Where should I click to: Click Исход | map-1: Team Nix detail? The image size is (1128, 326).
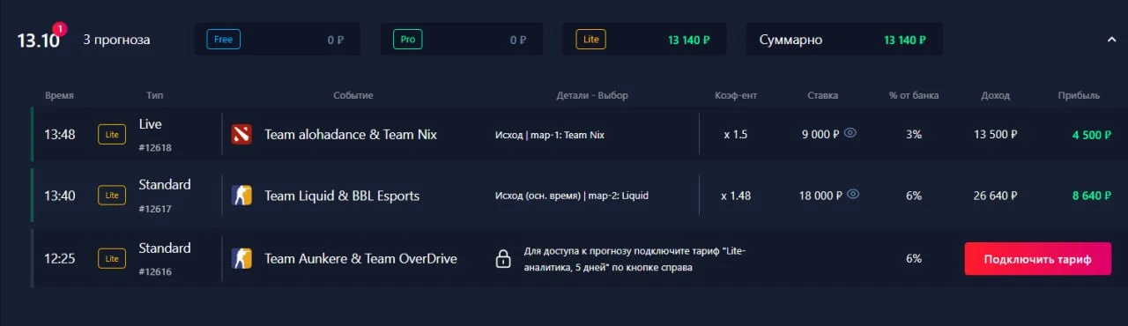click(550, 135)
